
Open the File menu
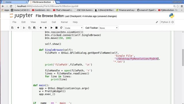(14, 22)
